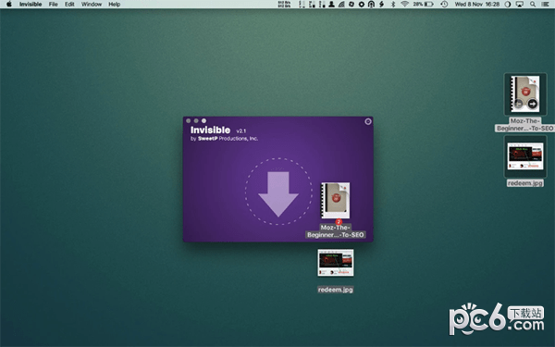Viewport: 555px width, 347px height.
Task: Click the dragged redeem.jpg image below the Invisible window
Action: [336, 263]
